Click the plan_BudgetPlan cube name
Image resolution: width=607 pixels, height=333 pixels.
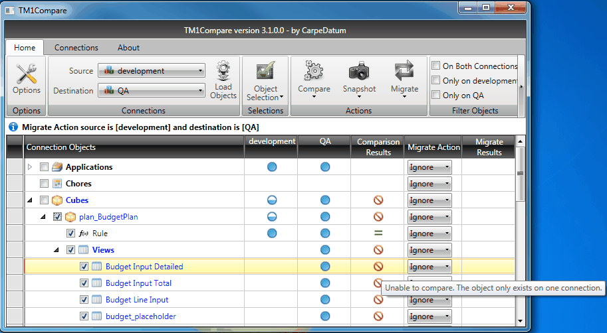[108, 217]
